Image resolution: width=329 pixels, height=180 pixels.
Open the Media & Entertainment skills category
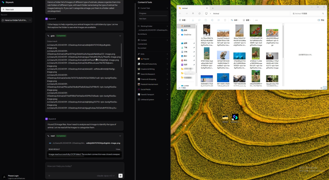[153, 84]
